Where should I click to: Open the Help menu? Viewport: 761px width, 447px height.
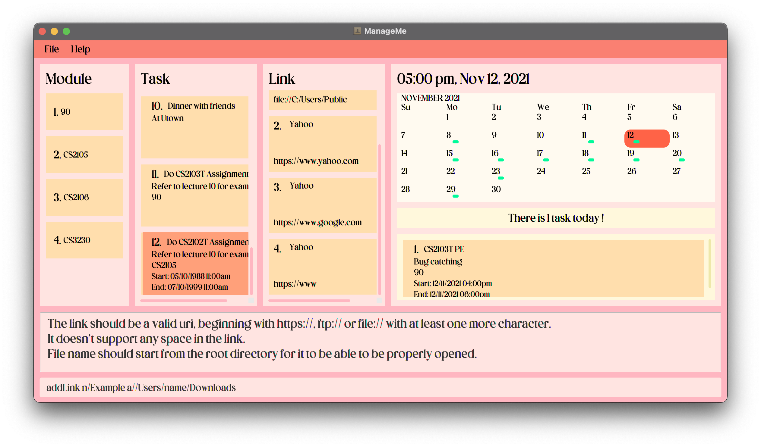click(80, 49)
